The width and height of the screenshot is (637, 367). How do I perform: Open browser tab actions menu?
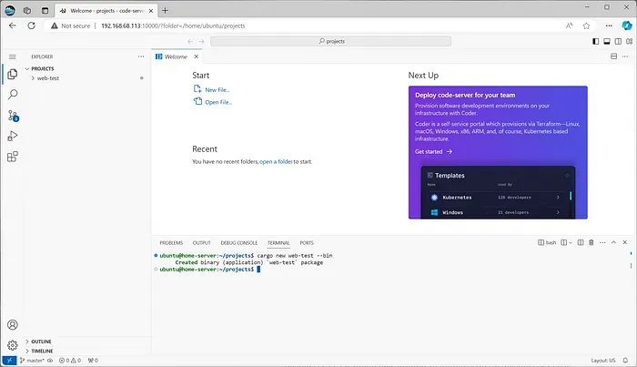[45, 11]
